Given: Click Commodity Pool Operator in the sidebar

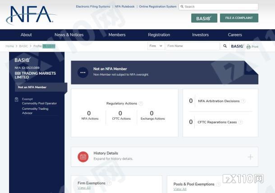Looking at the screenshot, I should 40,103.
